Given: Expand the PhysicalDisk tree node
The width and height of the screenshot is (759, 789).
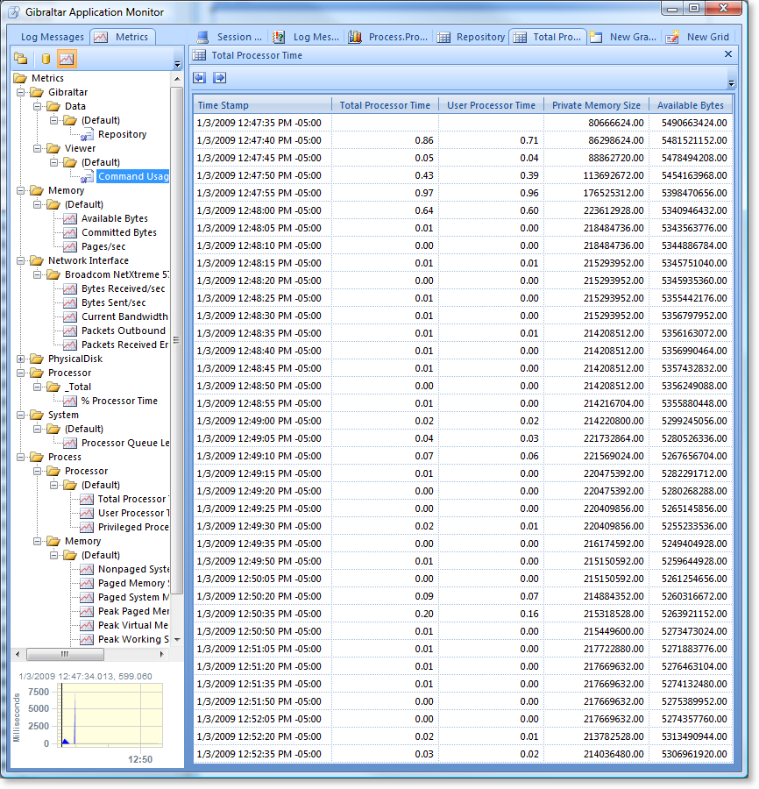Looking at the screenshot, I should coord(19,359).
